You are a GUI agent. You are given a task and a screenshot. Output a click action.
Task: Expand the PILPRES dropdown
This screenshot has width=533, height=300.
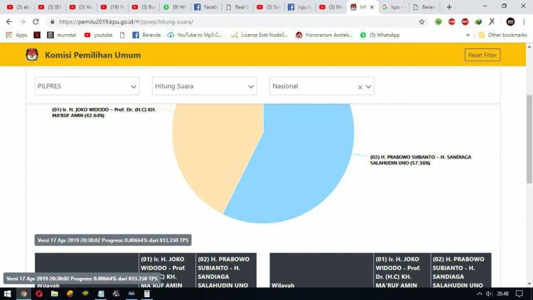point(87,87)
